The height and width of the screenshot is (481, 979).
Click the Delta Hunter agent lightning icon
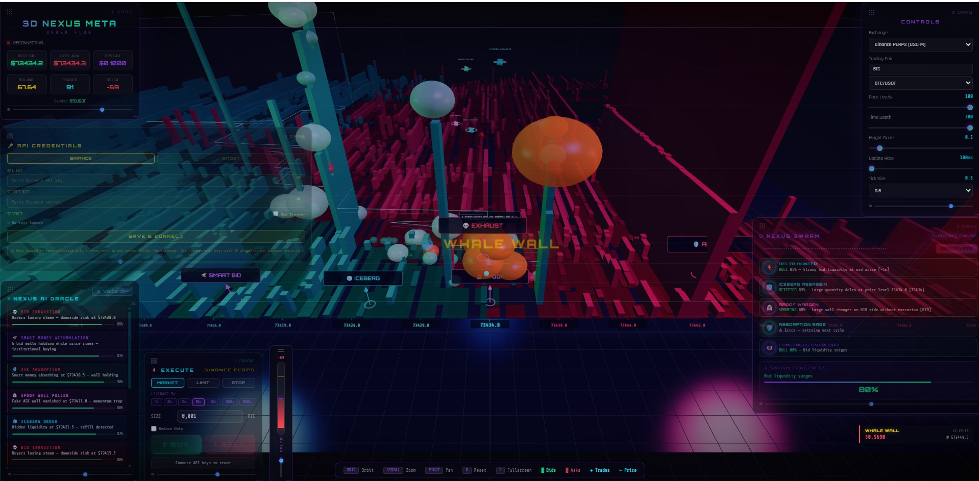pyautogui.click(x=769, y=267)
